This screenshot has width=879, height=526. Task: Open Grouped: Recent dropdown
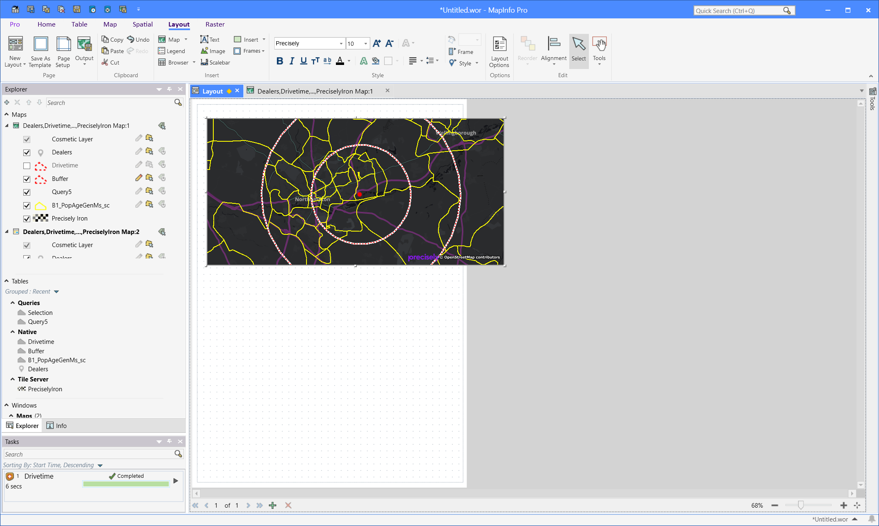tap(56, 292)
